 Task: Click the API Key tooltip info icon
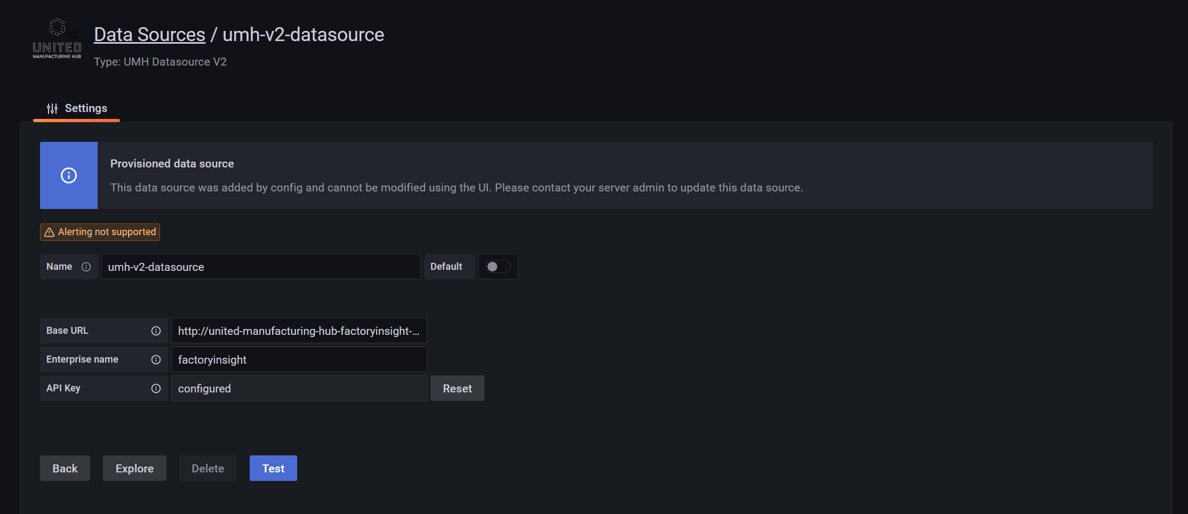155,388
